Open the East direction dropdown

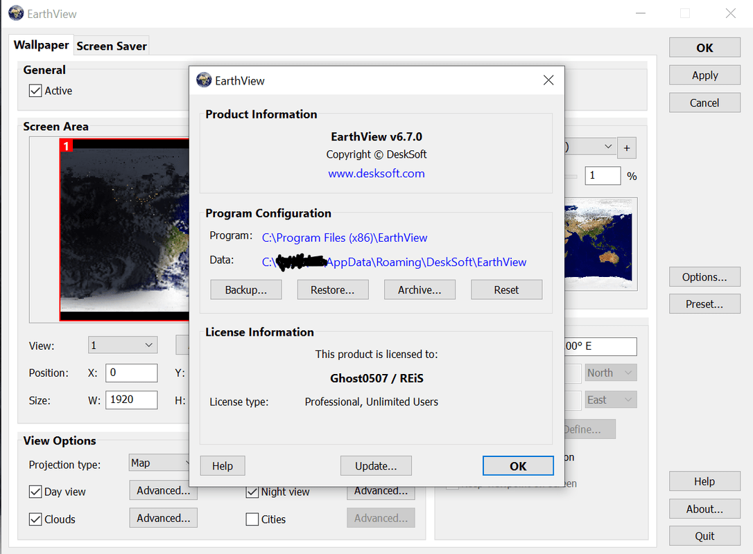(x=611, y=400)
